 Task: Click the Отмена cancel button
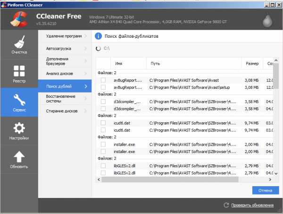[266, 190]
